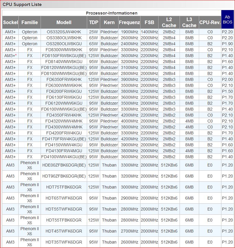Screen dimensions: 235x248
Task: Select model FD6350FRW6KHK
Action: tap(64, 79)
